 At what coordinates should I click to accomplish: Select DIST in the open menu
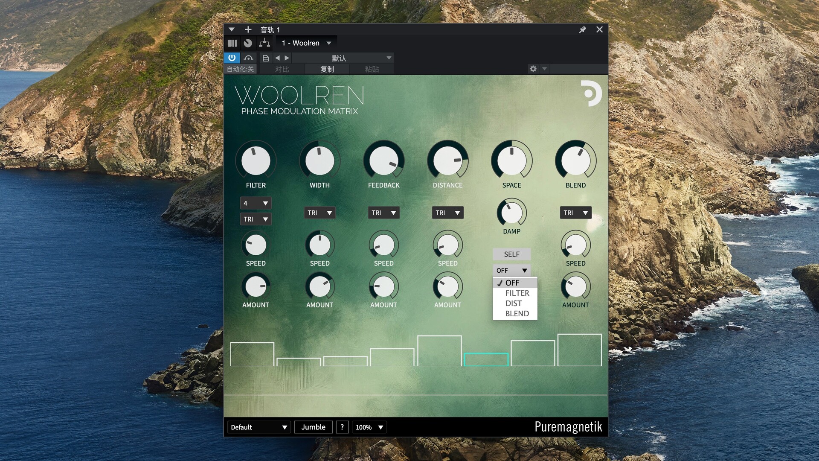[x=515, y=303]
